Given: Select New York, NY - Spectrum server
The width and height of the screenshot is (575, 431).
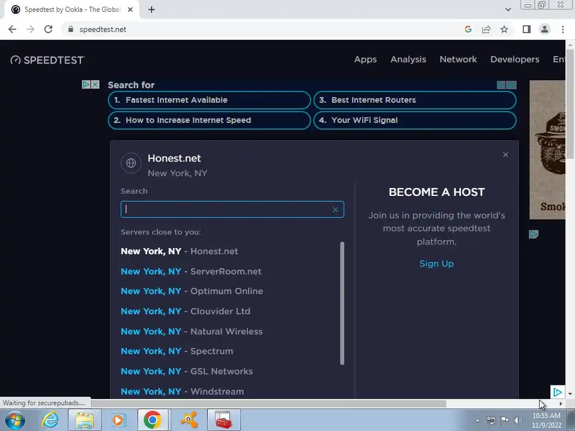Looking at the screenshot, I should coord(177,351).
